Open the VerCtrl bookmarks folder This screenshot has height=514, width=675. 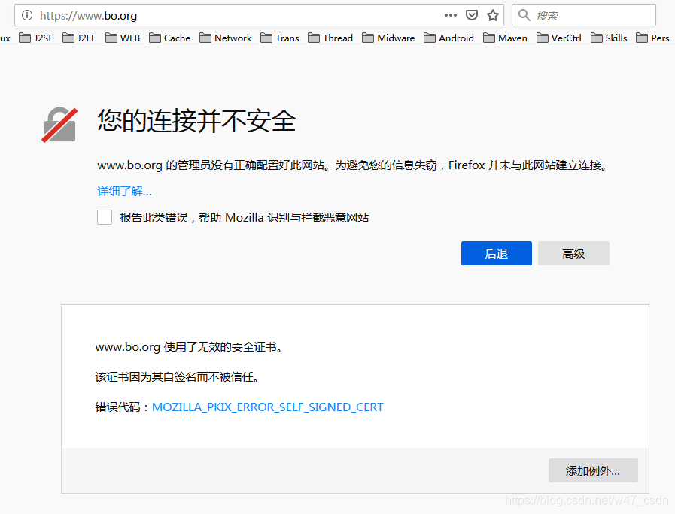coord(559,38)
